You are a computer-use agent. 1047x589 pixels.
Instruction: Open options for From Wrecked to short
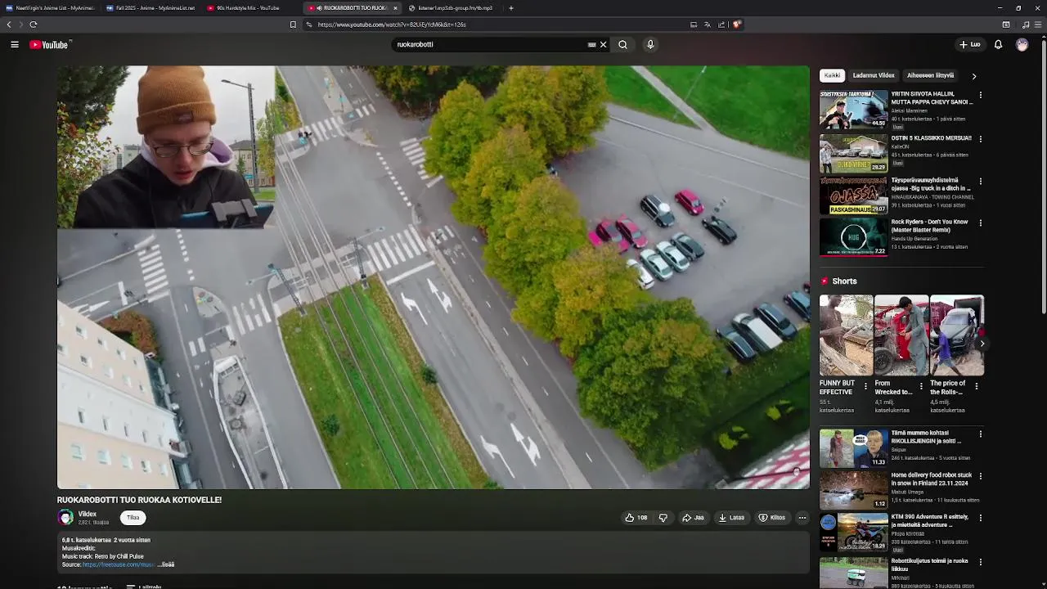click(x=921, y=386)
